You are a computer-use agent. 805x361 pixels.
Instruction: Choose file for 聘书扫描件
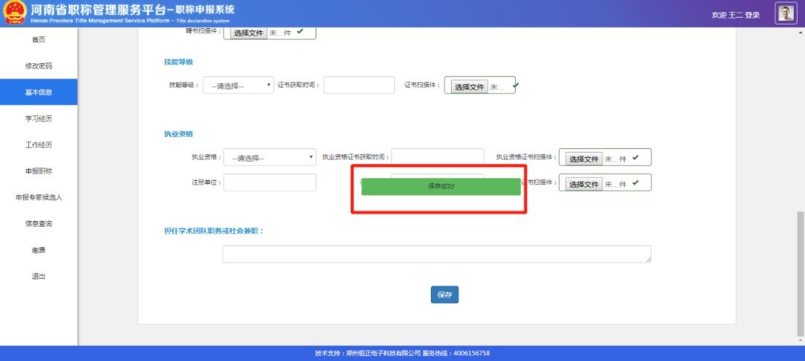pos(248,33)
